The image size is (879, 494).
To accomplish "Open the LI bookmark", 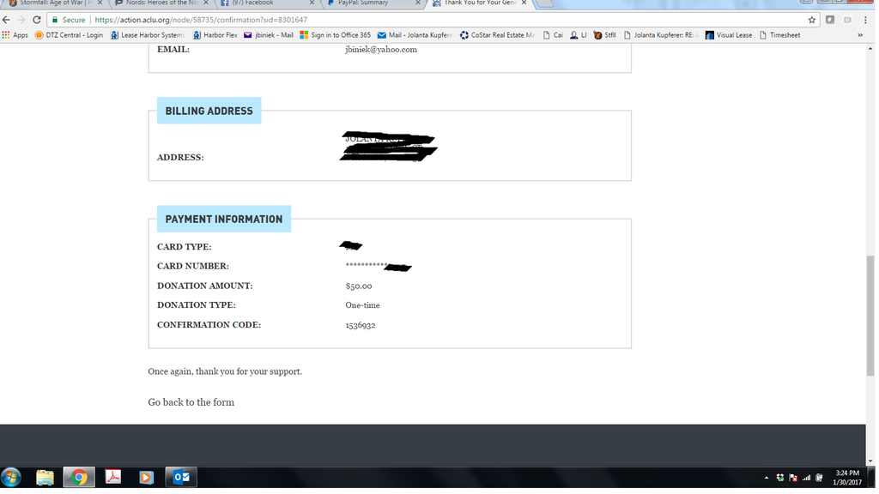I will coord(578,34).
